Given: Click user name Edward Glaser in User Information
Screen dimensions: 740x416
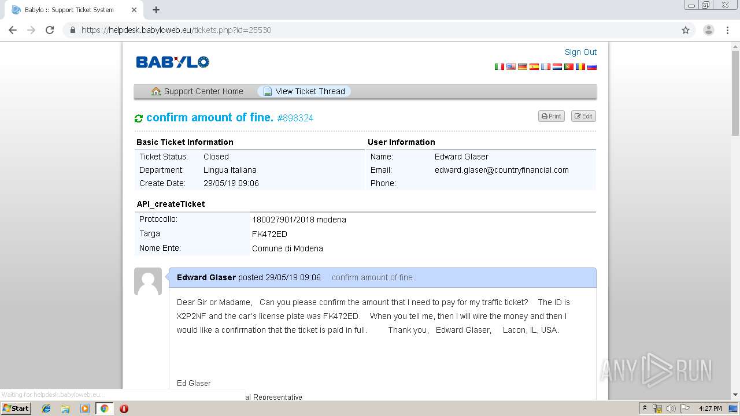Looking at the screenshot, I should click(x=461, y=157).
